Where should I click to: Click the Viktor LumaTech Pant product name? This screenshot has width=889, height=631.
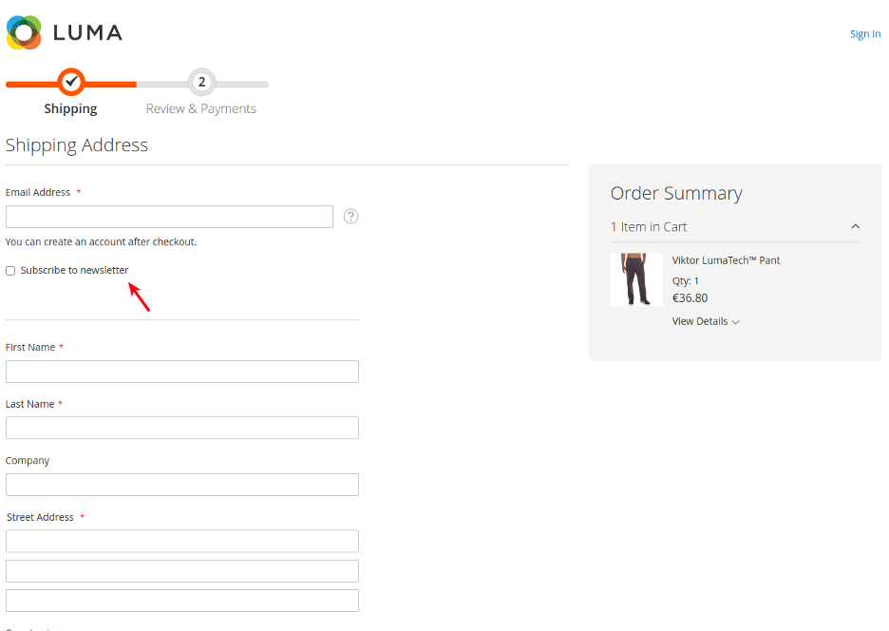(726, 260)
